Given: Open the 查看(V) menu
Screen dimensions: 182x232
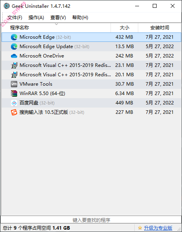Looking at the screenshot, I should pos(58,18).
